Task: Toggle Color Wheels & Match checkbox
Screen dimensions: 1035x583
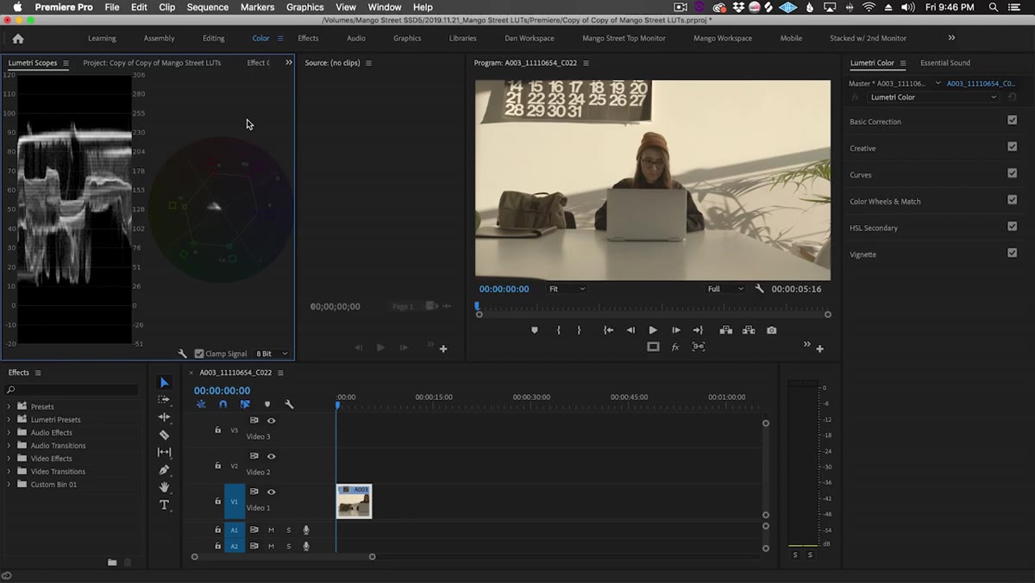Action: coord(1013,200)
